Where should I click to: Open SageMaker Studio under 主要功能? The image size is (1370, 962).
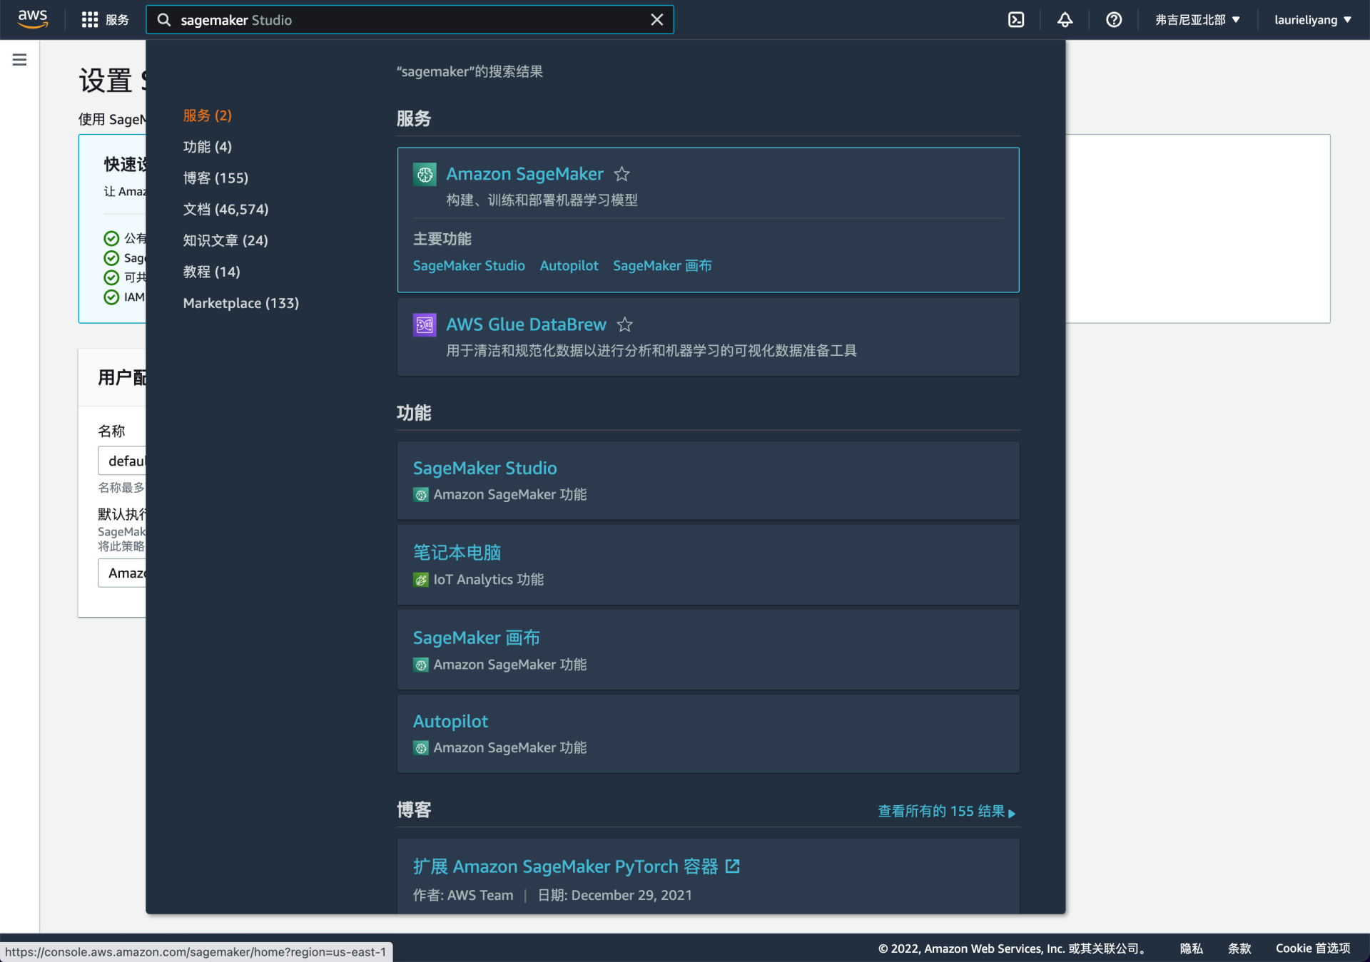469,265
